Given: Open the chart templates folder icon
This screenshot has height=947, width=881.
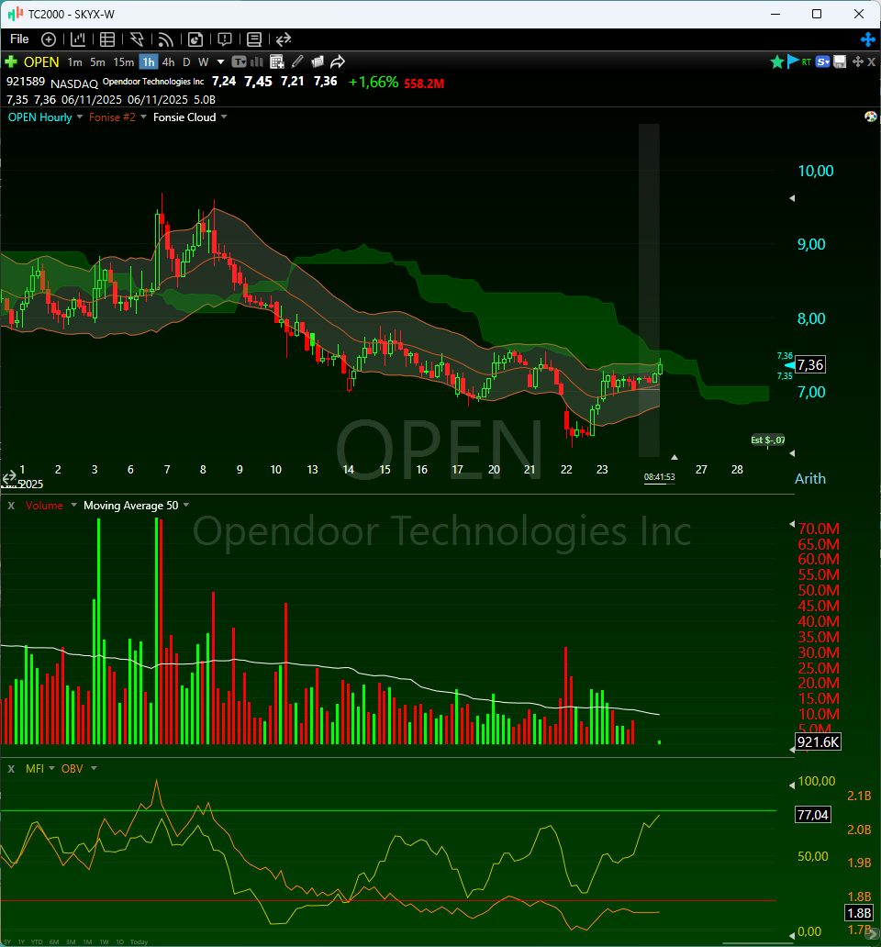Looking at the screenshot, I should [318, 61].
